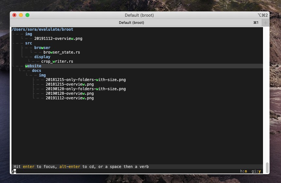The image size is (281, 183).
Task: Select the top-level img folder
Action: [28, 34]
